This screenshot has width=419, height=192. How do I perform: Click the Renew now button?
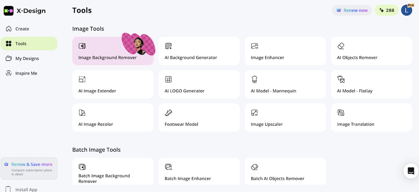(352, 10)
